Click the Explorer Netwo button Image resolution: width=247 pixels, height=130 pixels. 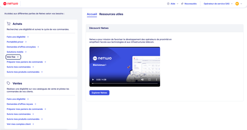point(99,93)
